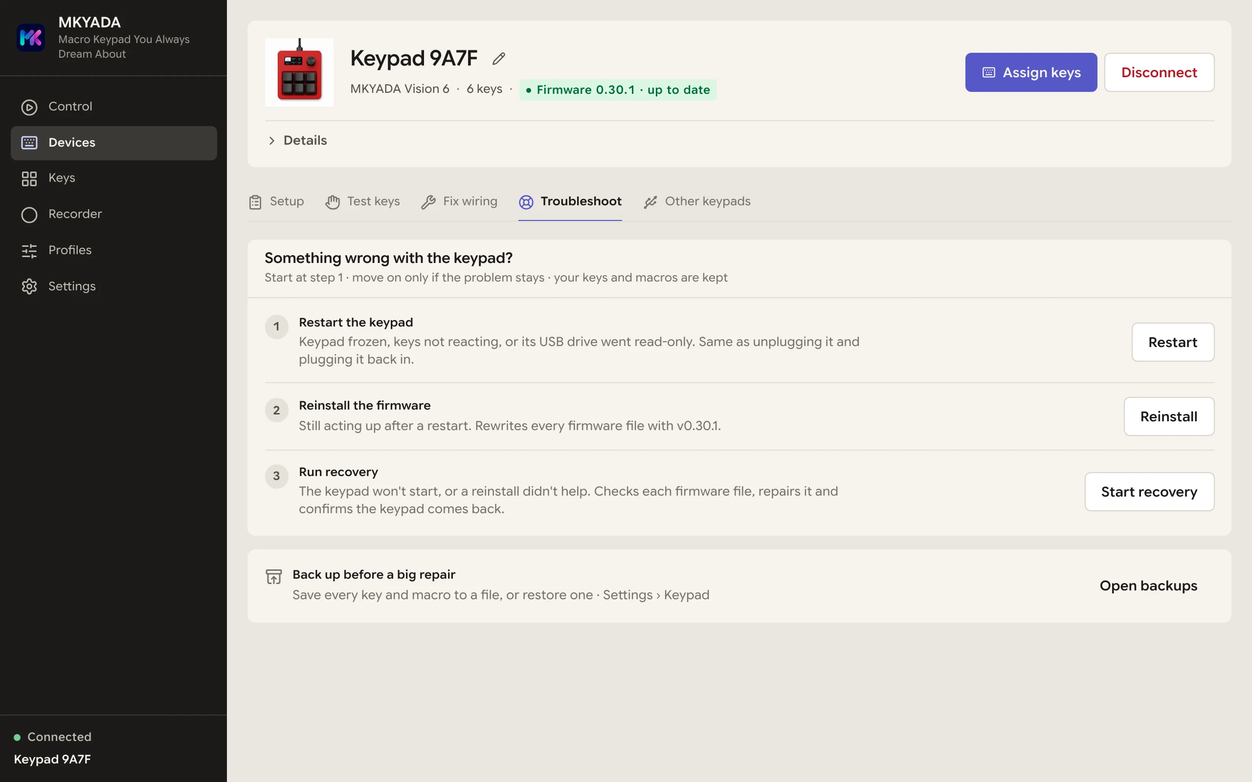This screenshot has width=1252, height=782.
Task: Click the Assign keys button
Action: (x=1031, y=72)
